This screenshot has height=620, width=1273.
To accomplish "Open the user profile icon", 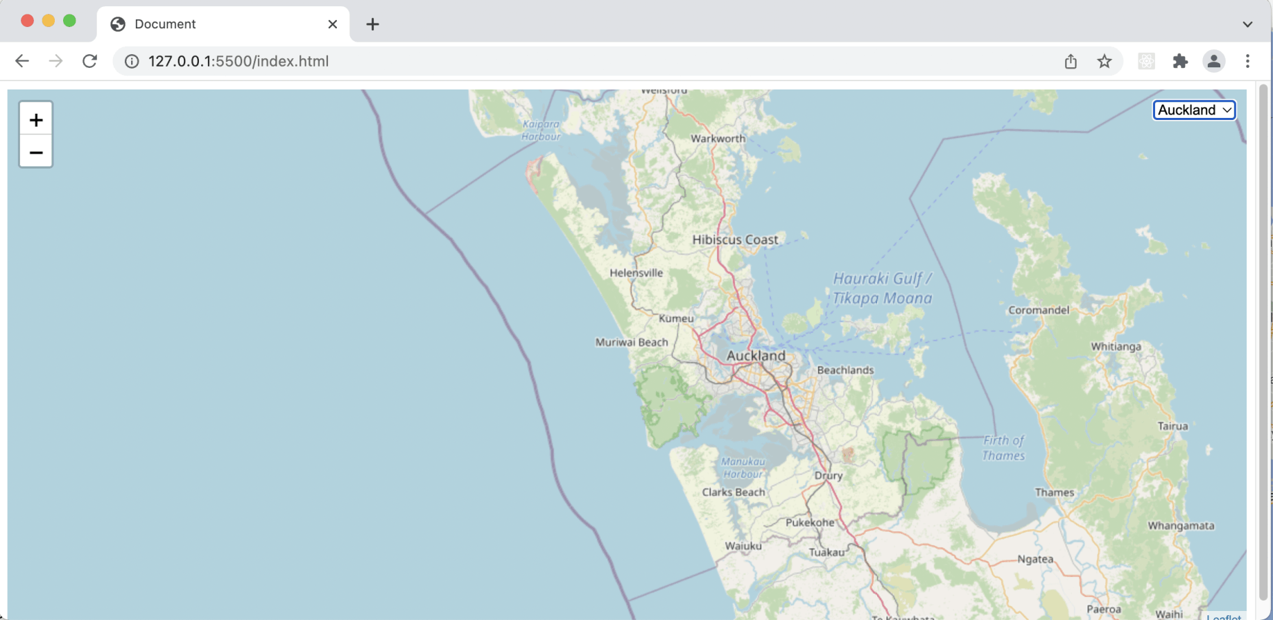I will coord(1213,61).
